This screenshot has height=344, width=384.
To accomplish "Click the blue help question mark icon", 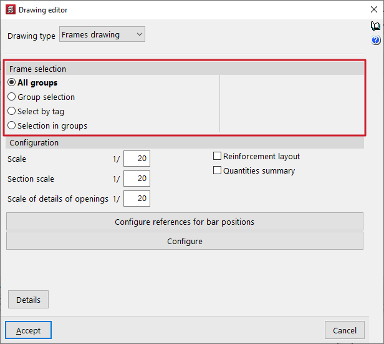I will pos(375,41).
